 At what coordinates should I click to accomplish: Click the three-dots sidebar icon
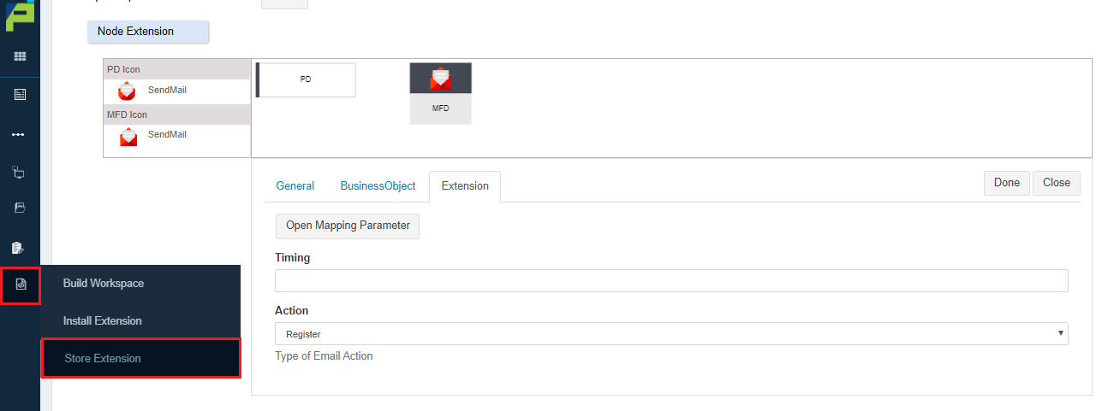[x=20, y=135]
